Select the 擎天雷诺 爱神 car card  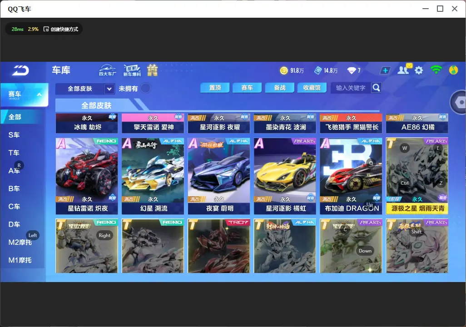click(153, 123)
